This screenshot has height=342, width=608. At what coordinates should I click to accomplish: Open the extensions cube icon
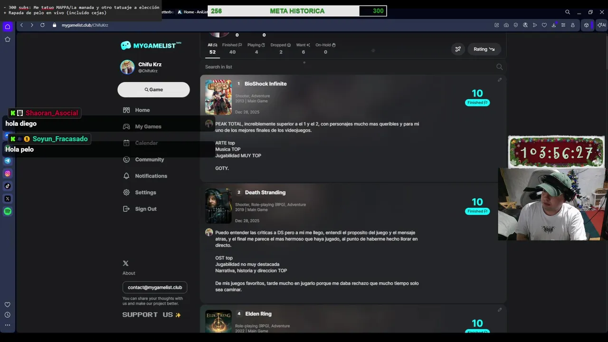(x=587, y=25)
